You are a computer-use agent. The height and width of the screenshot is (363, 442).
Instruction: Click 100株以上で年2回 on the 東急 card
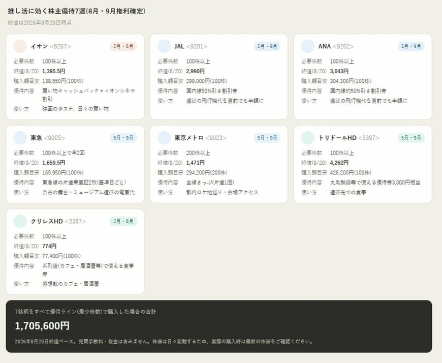tap(64, 153)
